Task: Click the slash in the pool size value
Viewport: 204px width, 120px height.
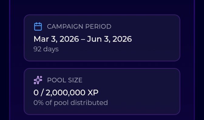Action: pyautogui.click(x=42, y=93)
